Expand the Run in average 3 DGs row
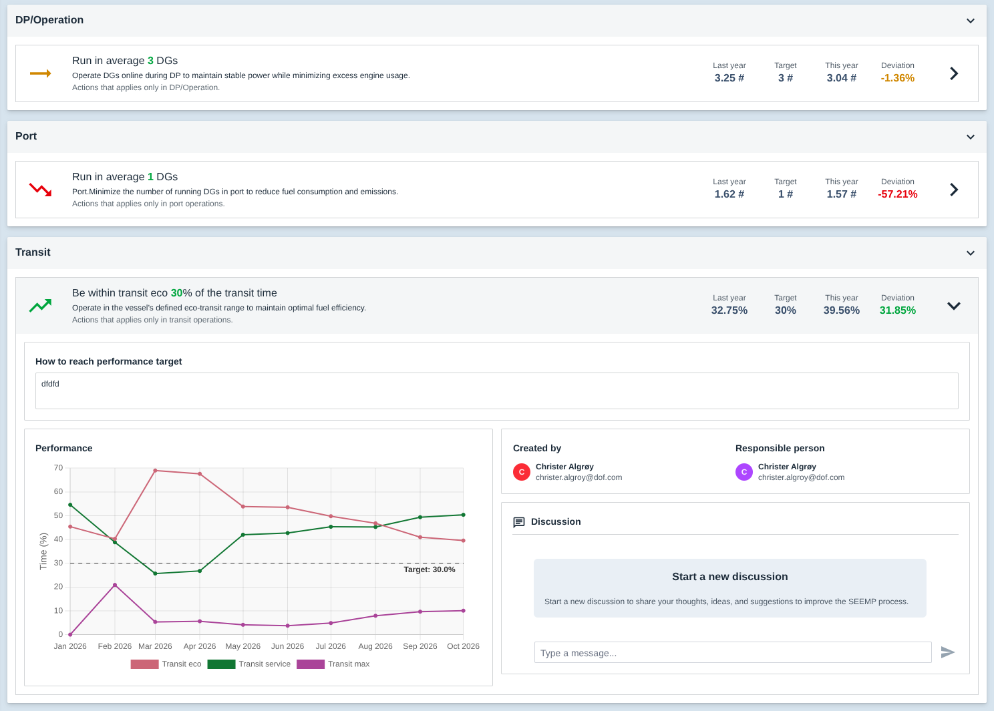The width and height of the screenshot is (994, 711). [954, 73]
